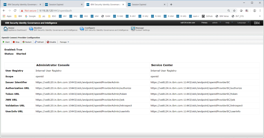Select Administrator Console Internal User Registry
This screenshot has height=138, width=264.
[x=48, y=71]
